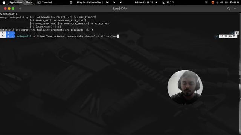Open terminal search with magnifier icon
The image size is (241, 135).
coord(229,9)
